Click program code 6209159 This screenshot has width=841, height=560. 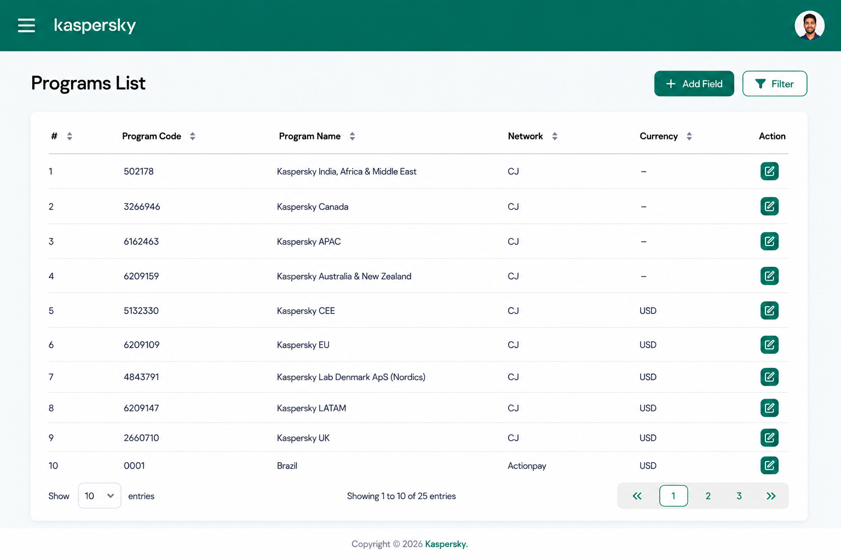[x=141, y=276]
